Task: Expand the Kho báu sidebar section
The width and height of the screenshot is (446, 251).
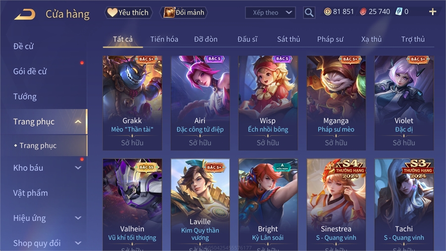Action: click(78, 168)
